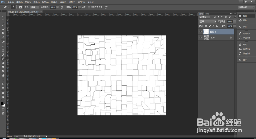Toggle layer filtering switch on/off
The height and width of the screenshot is (139, 256).
coord(235,17)
